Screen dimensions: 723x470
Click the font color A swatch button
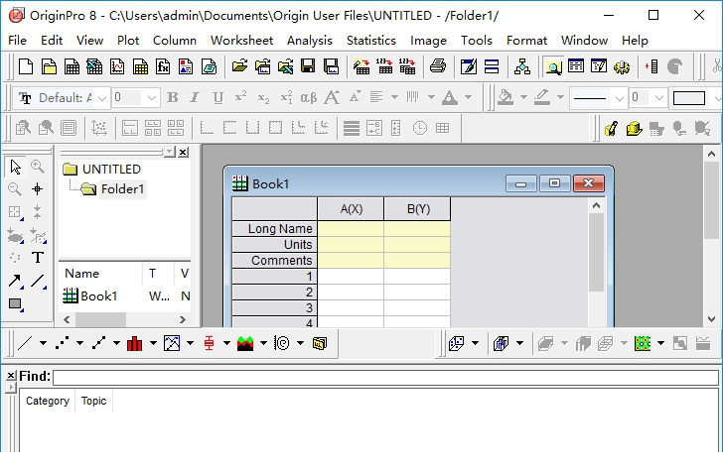tap(450, 97)
